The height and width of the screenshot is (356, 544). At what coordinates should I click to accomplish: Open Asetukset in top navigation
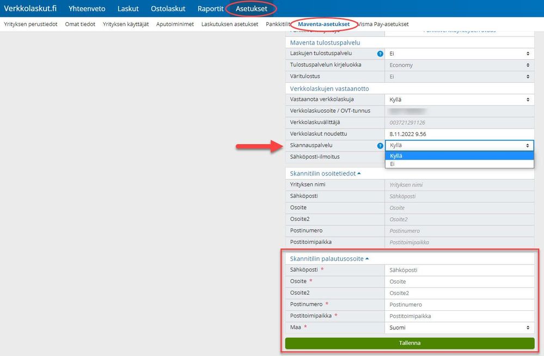[252, 9]
